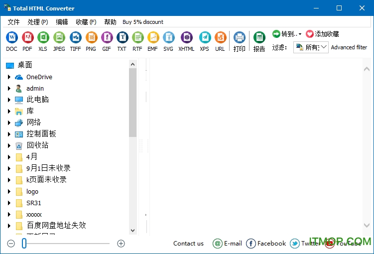
Task: Select the 桌面 root item
Action: [x=24, y=65]
